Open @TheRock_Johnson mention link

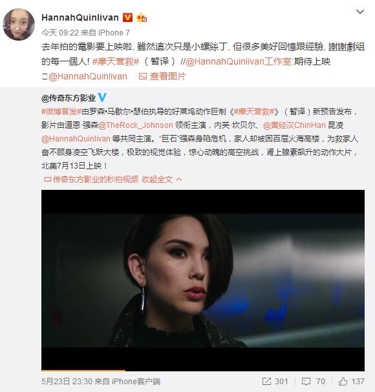pos(136,125)
